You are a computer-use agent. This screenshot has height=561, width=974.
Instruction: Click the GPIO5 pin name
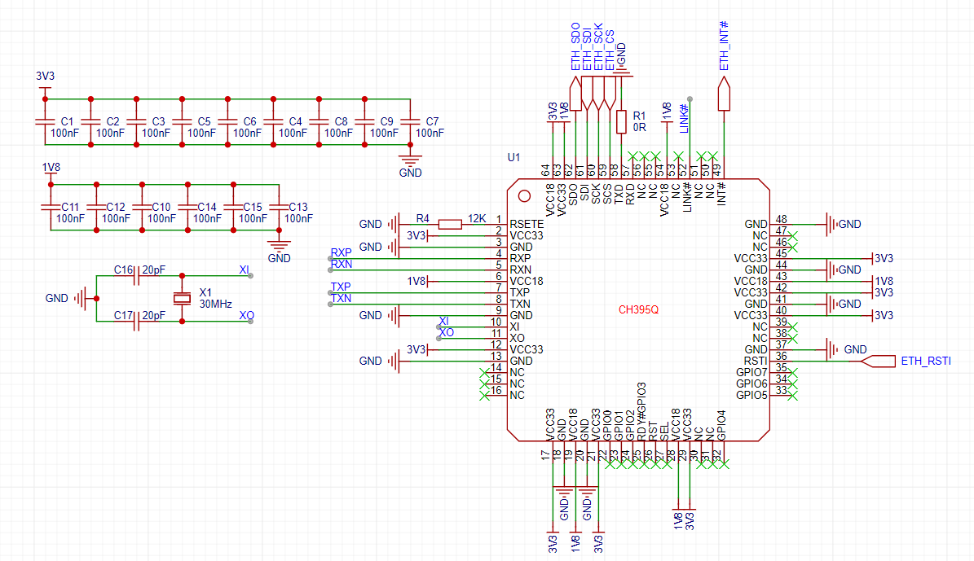click(x=751, y=396)
